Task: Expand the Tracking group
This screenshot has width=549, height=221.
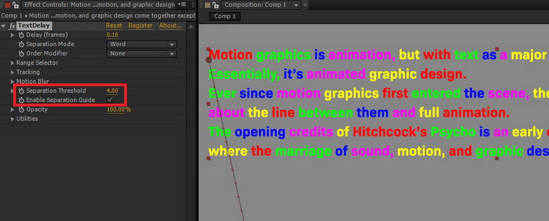Action: point(12,72)
